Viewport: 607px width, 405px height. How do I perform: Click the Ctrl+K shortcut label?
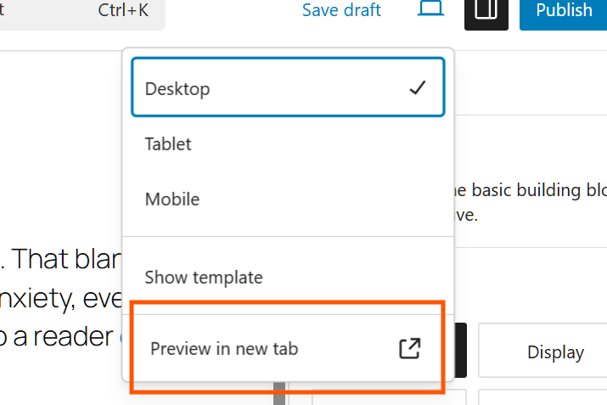click(x=125, y=11)
